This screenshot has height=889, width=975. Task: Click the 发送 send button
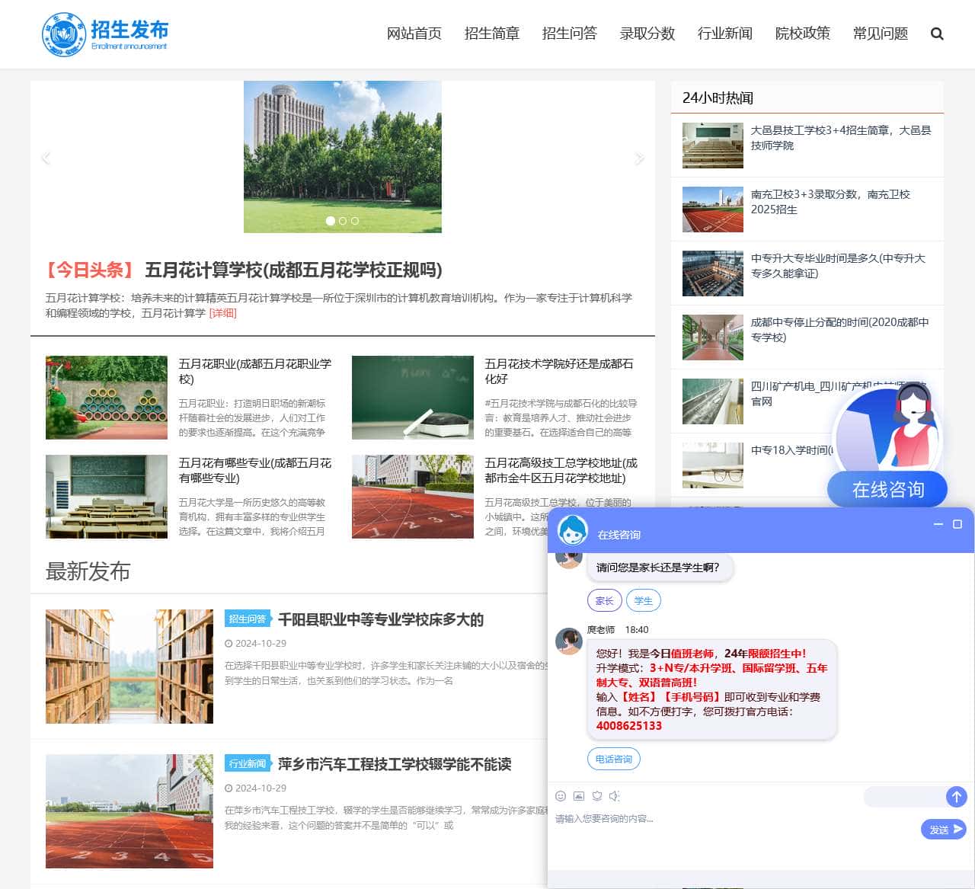[942, 830]
